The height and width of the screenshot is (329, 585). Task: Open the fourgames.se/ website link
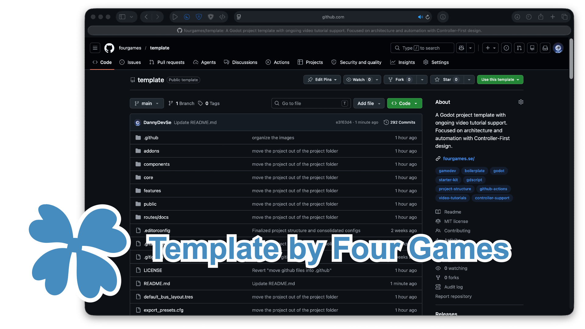(459, 159)
